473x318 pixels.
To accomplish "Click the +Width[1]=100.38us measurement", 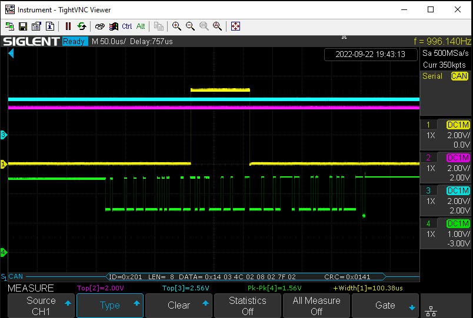I will point(368,288).
